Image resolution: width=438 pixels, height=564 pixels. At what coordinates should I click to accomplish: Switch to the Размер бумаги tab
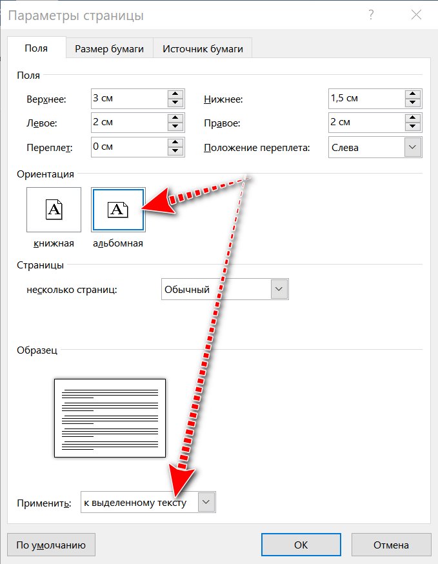click(x=109, y=48)
